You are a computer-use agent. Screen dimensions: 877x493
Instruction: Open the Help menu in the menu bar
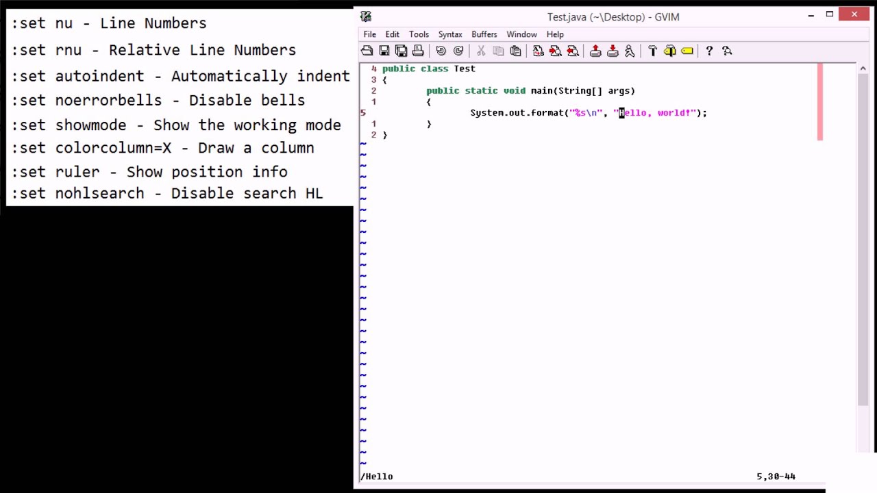(555, 34)
